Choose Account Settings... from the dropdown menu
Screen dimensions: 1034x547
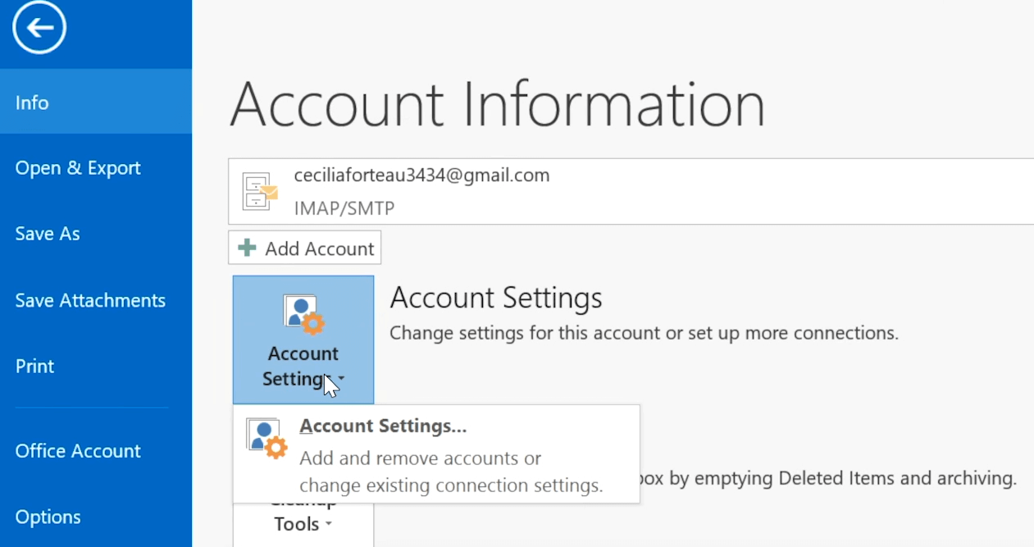point(436,454)
